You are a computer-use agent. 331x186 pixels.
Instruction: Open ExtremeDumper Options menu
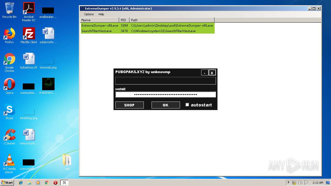click(x=89, y=14)
